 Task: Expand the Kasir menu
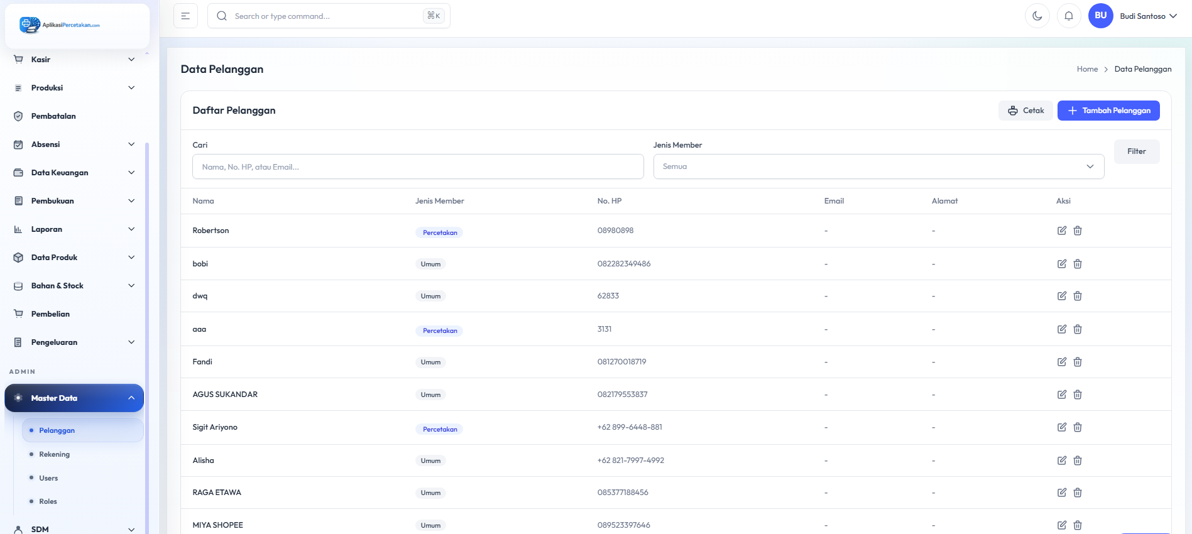(x=74, y=60)
